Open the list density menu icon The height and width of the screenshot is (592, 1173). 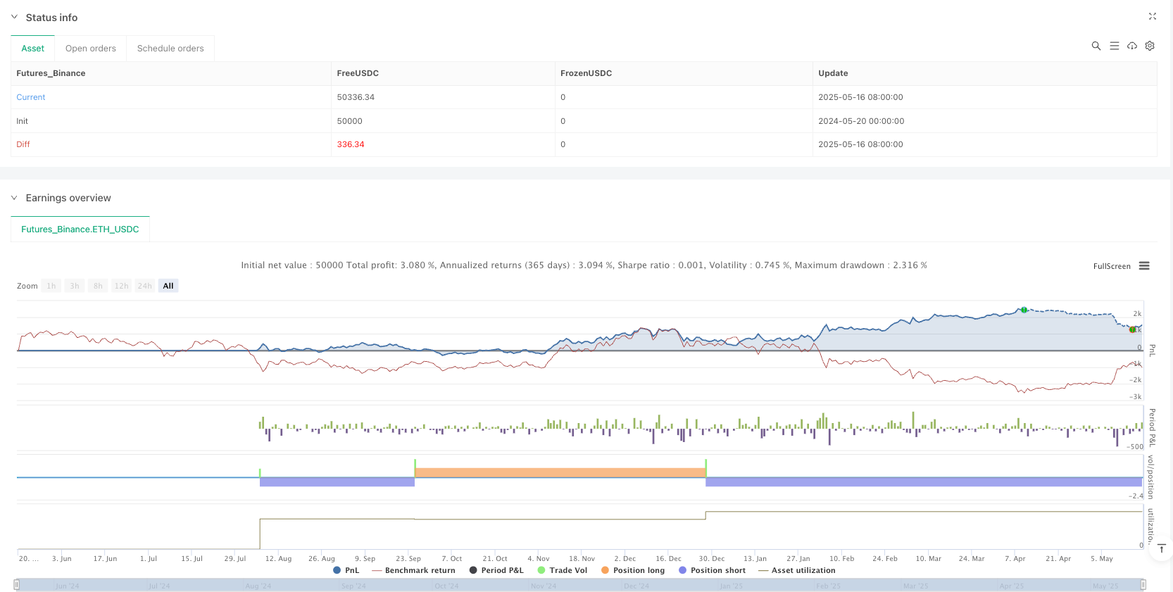pos(1114,46)
